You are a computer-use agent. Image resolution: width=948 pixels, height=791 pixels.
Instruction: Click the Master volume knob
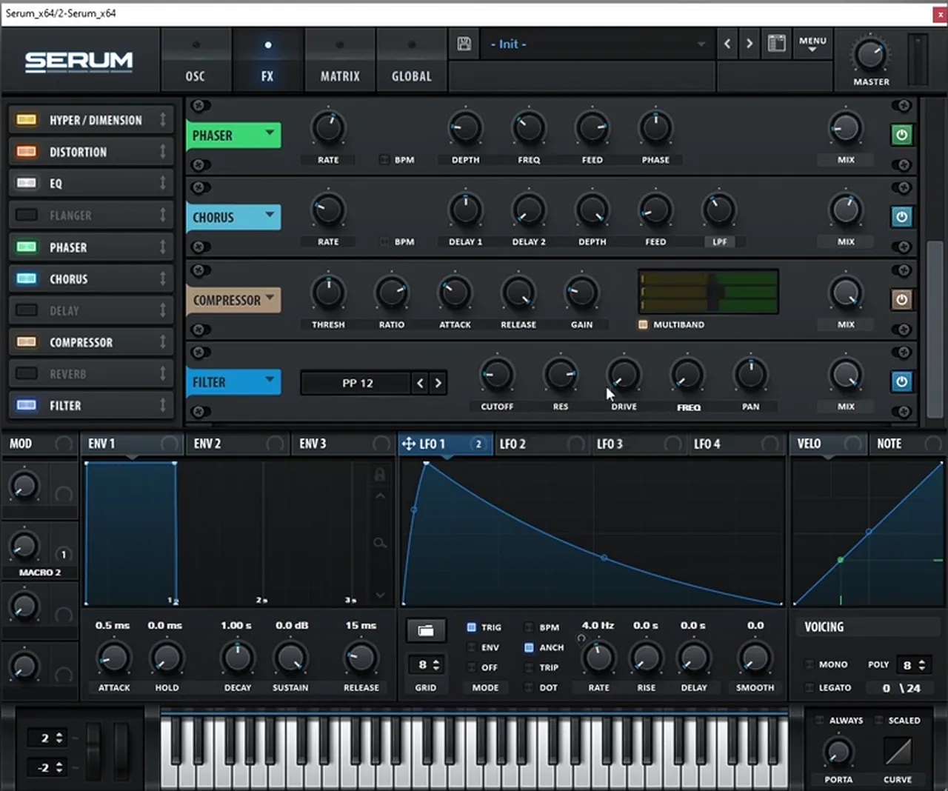(x=870, y=55)
